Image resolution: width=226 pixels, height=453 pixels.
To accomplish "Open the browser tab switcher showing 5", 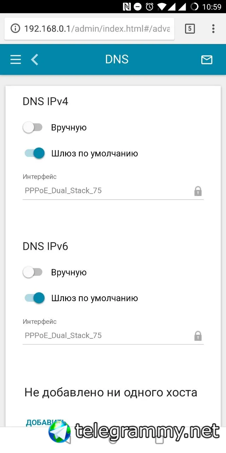I will click(x=190, y=29).
